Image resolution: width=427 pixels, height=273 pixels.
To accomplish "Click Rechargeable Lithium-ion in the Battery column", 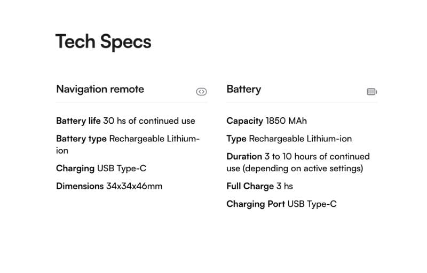I will pyautogui.click(x=300, y=139).
